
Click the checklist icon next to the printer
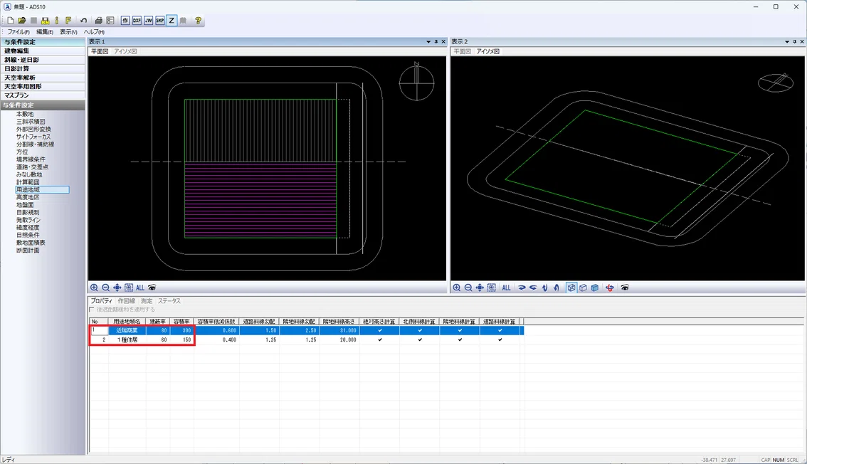pos(110,21)
